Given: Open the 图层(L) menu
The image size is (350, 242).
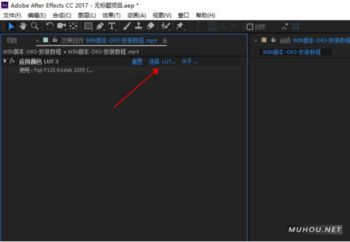Looking at the screenshot, I should tap(87, 15).
